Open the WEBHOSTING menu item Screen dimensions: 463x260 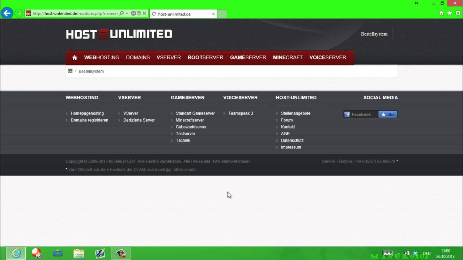click(102, 57)
